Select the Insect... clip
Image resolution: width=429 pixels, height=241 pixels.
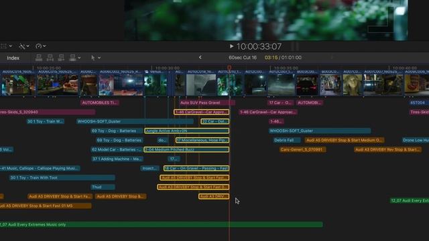149,168
